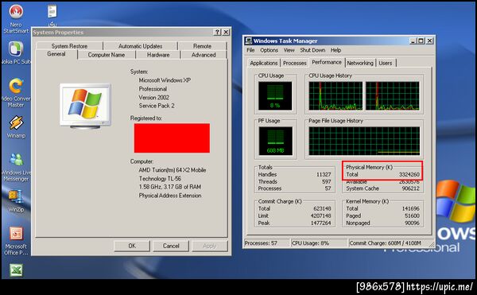The image size is (477, 295).
Task: Click System Cache value 906212
Action: [x=411, y=188]
